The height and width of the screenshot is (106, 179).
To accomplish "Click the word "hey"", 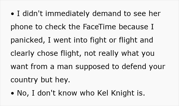I will point(63,80).
